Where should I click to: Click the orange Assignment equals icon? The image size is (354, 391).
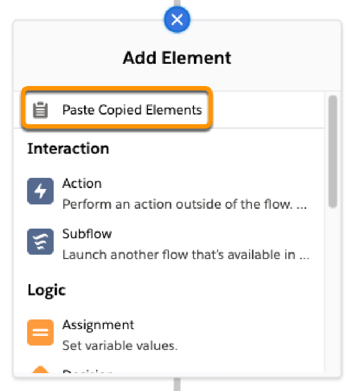point(40,333)
